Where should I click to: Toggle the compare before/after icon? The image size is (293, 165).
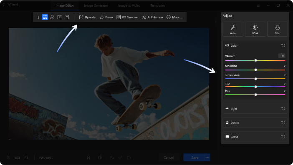100,157
